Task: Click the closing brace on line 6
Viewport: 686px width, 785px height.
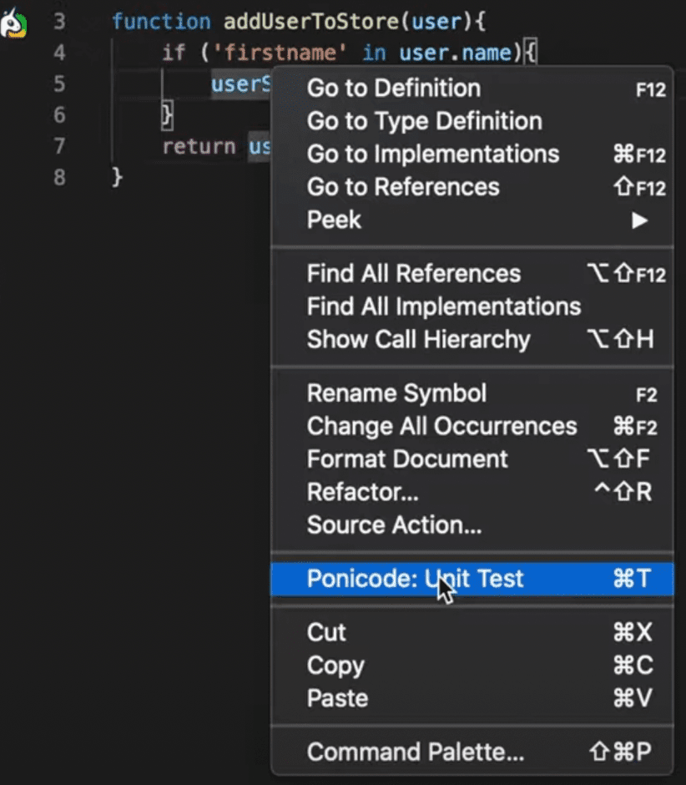Action: pyautogui.click(x=167, y=115)
